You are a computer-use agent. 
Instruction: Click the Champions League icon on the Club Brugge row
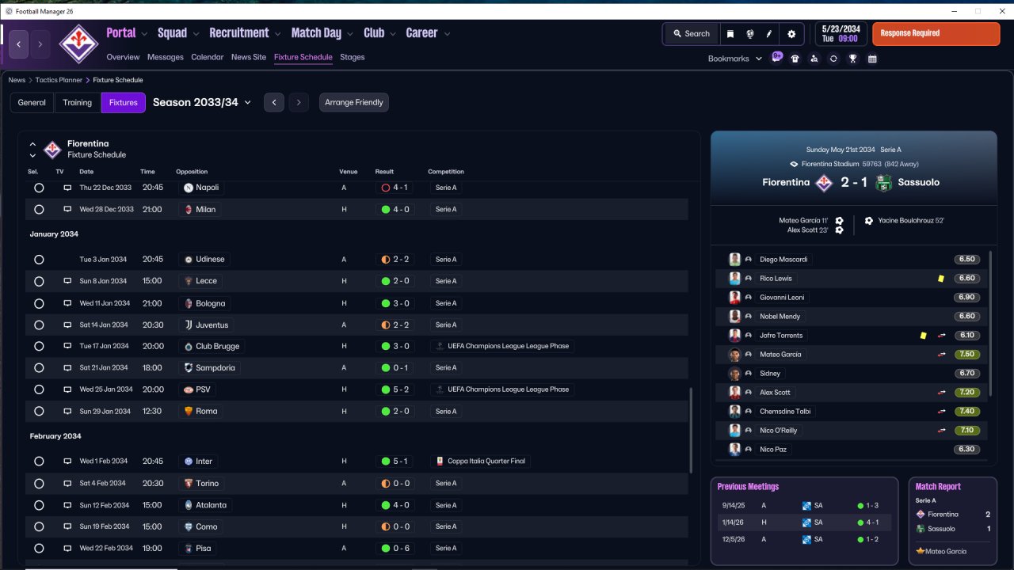coord(440,347)
